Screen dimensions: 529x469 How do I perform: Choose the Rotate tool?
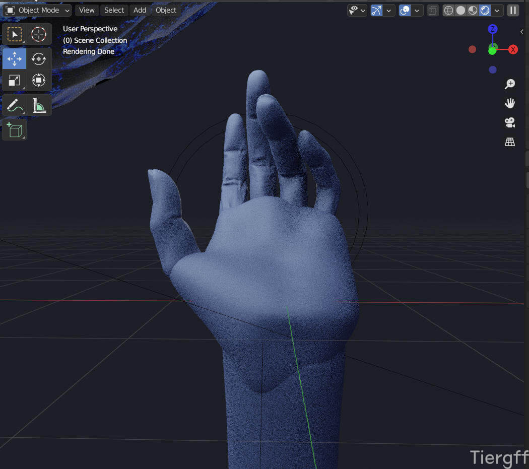[39, 59]
